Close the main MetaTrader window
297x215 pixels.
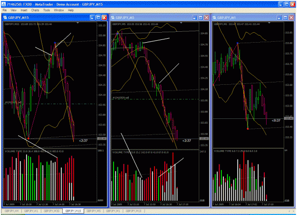pos(293,4)
